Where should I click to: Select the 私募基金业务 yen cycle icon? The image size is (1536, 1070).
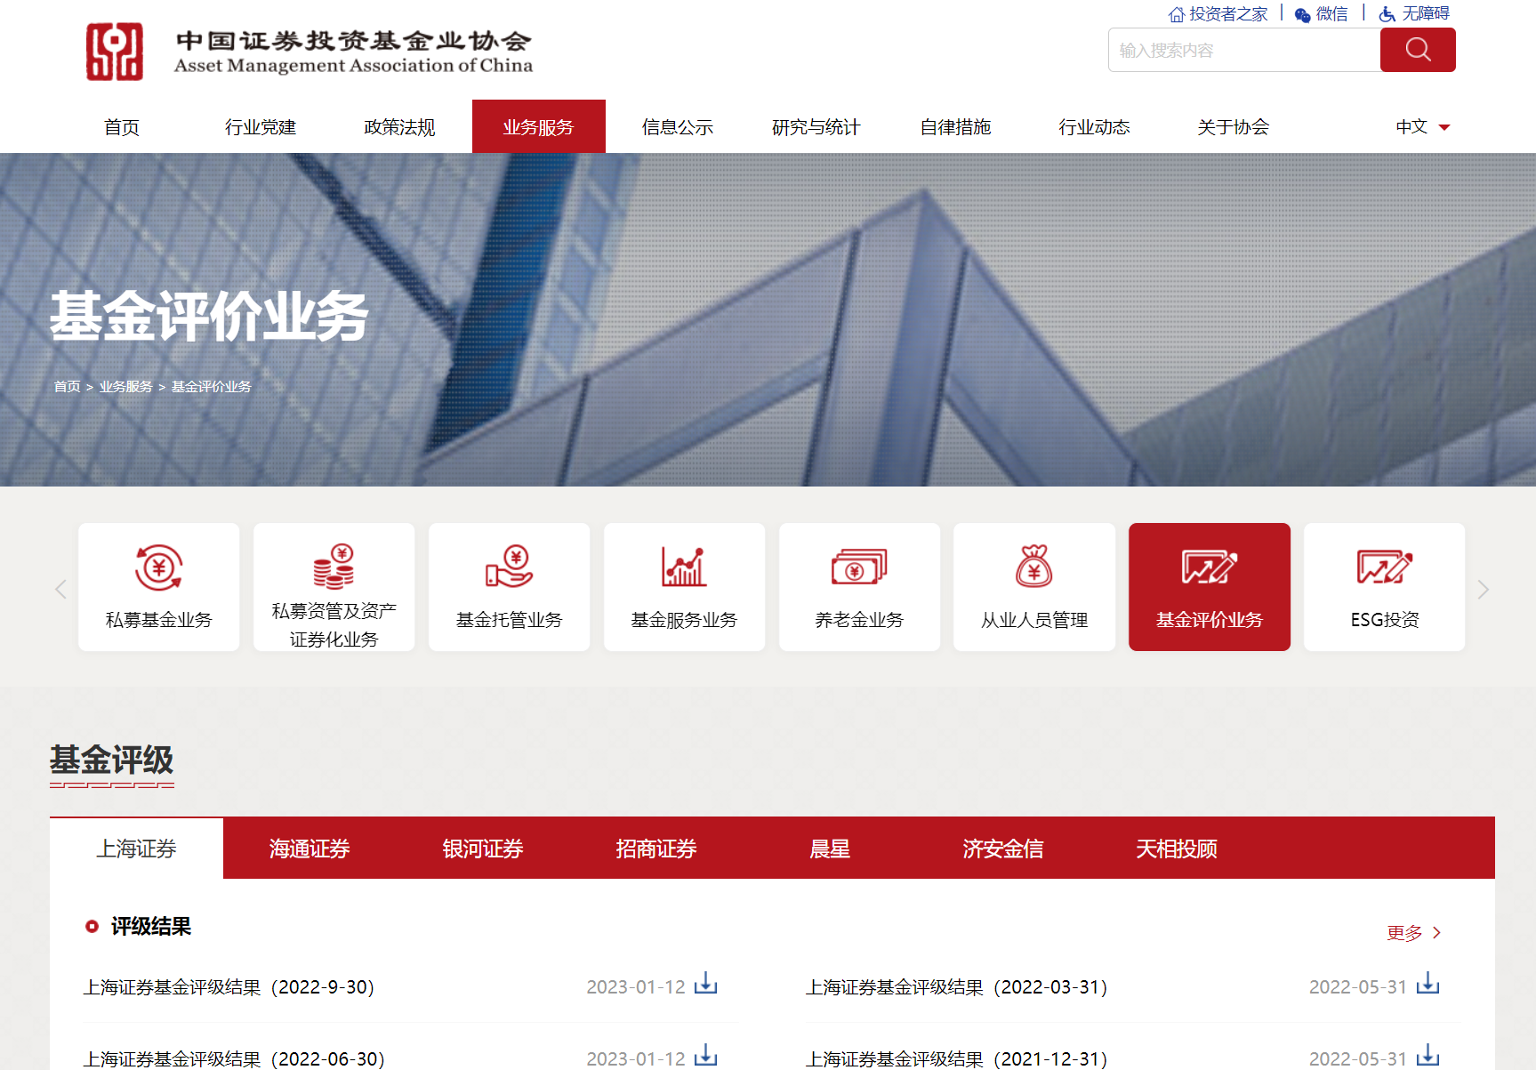159,567
